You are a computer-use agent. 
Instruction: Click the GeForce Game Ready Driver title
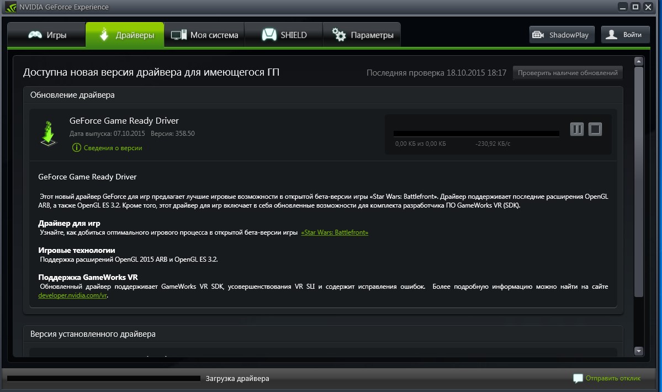coord(124,121)
